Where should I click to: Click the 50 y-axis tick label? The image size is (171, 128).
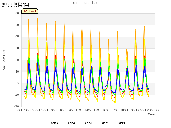17,25
